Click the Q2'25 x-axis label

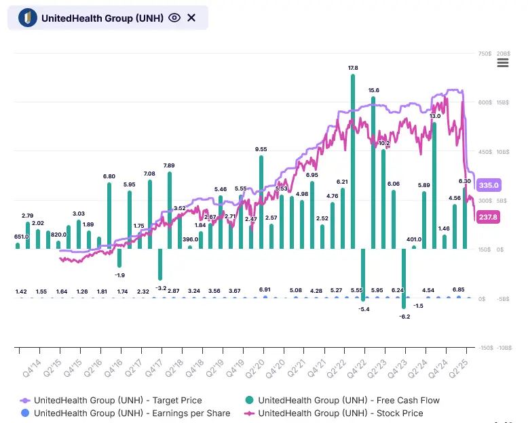click(x=458, y=369)
